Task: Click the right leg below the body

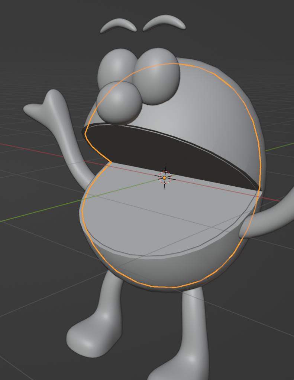Action: click(194, 319)
